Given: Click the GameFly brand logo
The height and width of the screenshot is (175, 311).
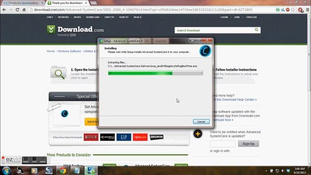Looking at the screenshot, I should point(107,137).
